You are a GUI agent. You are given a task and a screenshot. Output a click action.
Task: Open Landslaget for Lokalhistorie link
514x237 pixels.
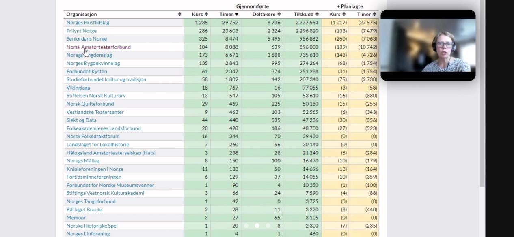coord(98,144)
